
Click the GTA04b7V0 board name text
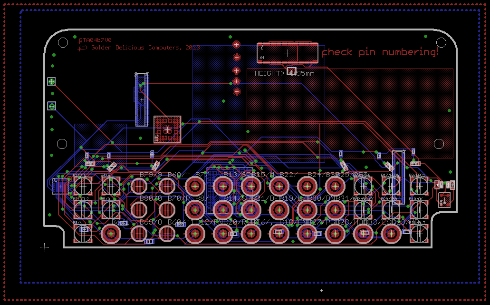[x=95, y=40]
